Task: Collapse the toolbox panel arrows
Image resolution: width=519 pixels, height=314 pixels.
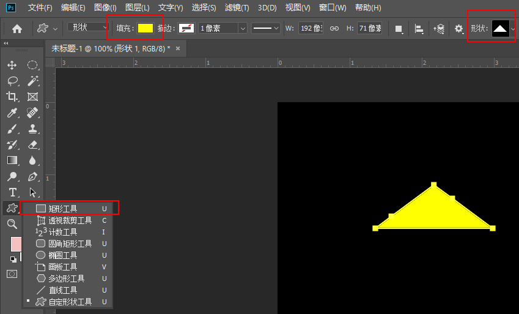Action: [6, 43]
